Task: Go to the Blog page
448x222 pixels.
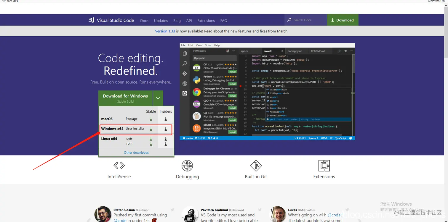Action: pyautogui.click(x=177, y=21)
